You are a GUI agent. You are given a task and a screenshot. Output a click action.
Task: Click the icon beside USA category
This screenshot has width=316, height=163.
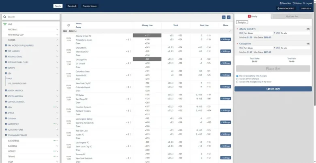6,74
